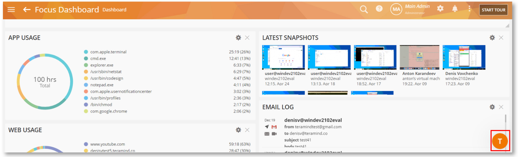Select /usr/bin/codesign legend entry
518x157 pixels.
[107, 78]
